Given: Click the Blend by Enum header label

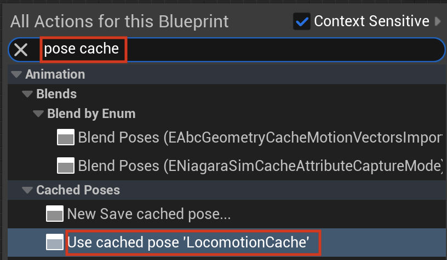Looking at the screenshot, I should point(91,114).
